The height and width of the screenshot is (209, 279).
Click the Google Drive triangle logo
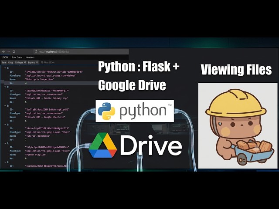[103, 145]
